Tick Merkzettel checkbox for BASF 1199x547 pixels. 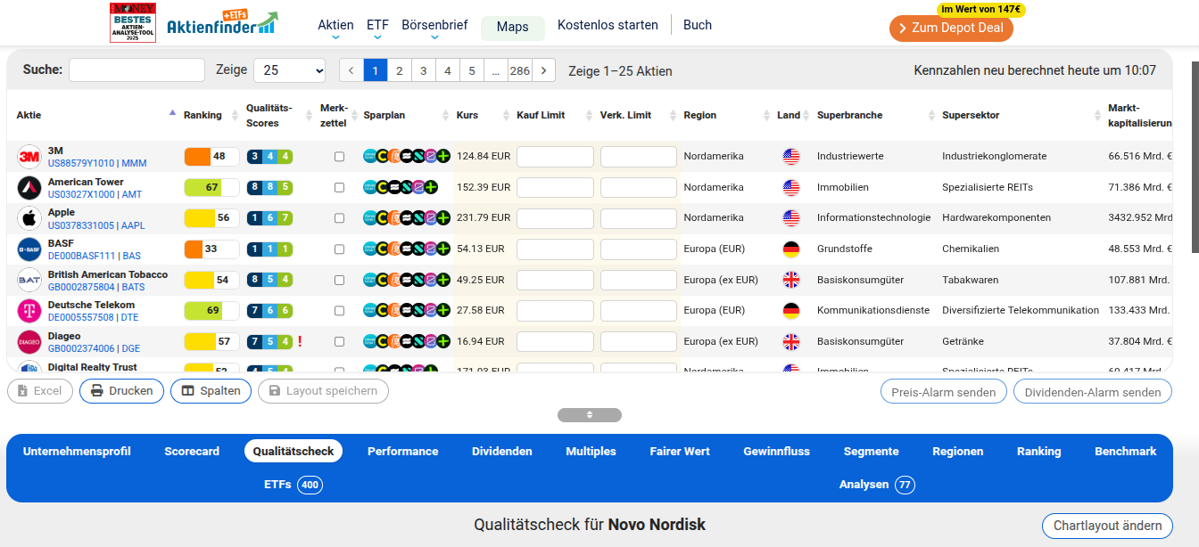[x=339, y=249]
